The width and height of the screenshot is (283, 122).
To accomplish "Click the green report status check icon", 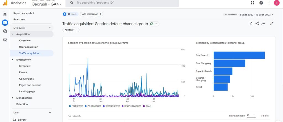I will click(152, 24).
